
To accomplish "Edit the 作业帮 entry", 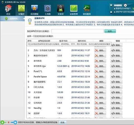I will pos(116,97).
